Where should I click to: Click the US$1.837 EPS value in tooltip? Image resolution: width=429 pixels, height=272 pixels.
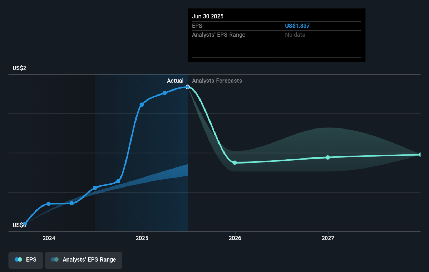click(297, 26)
